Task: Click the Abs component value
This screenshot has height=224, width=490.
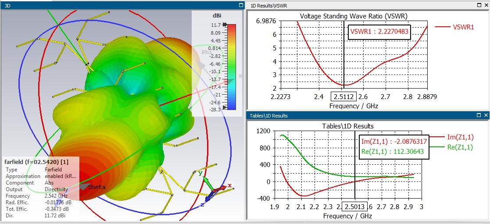Action: tap(49, 183)
